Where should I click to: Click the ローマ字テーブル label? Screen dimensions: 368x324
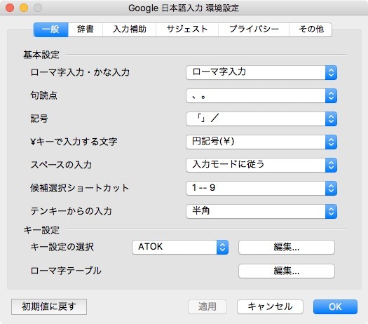coord(66,271)
